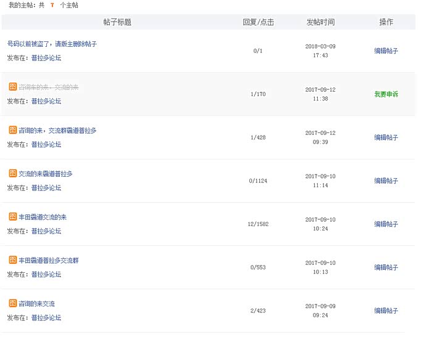Click 我要申诉 to appeal the removed post
Screen dimensions: 432x337
pyautogui.click(x=386, y=94)
